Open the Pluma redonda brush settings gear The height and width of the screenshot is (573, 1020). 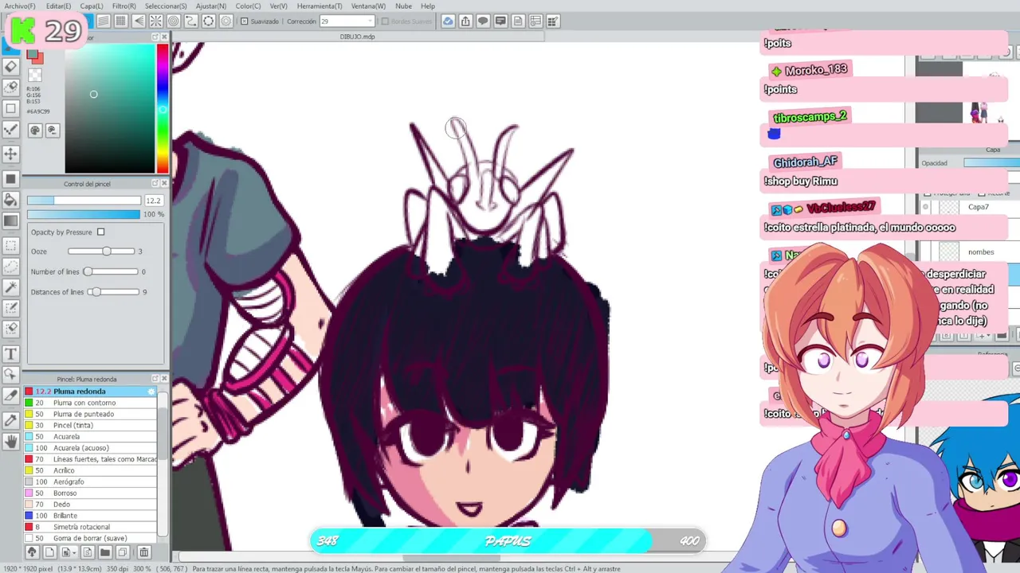pos(151,392)
